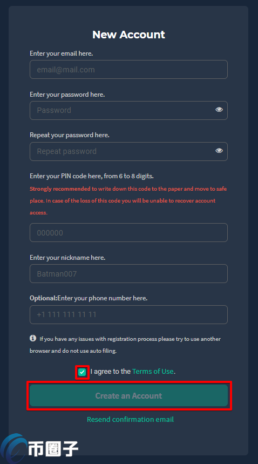Toggle visibility eye in Repeat password field
The image size is (258, 464).
pyautogui.click(x=219, y=151)
